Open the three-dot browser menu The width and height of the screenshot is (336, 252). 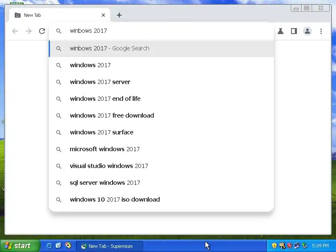pyautogui.click(x=321, y=31)
